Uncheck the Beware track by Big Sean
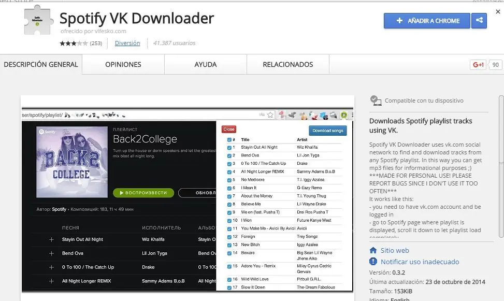The width and height of the screenshot is (504, 301). point(228,253)
